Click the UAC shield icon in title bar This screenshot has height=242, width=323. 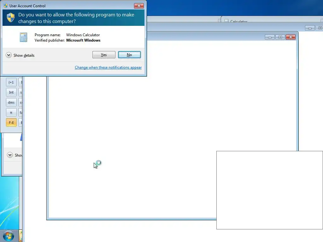pos(6,6)
